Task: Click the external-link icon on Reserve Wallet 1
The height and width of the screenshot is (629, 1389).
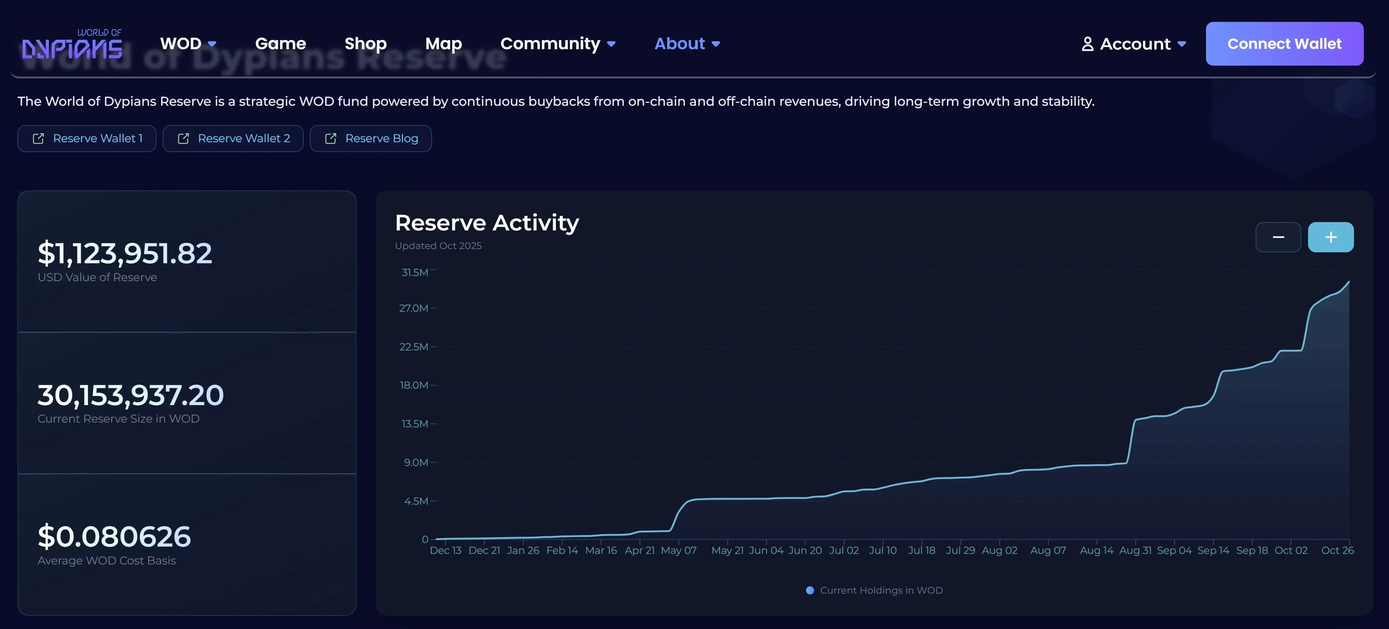Action: 38,139
